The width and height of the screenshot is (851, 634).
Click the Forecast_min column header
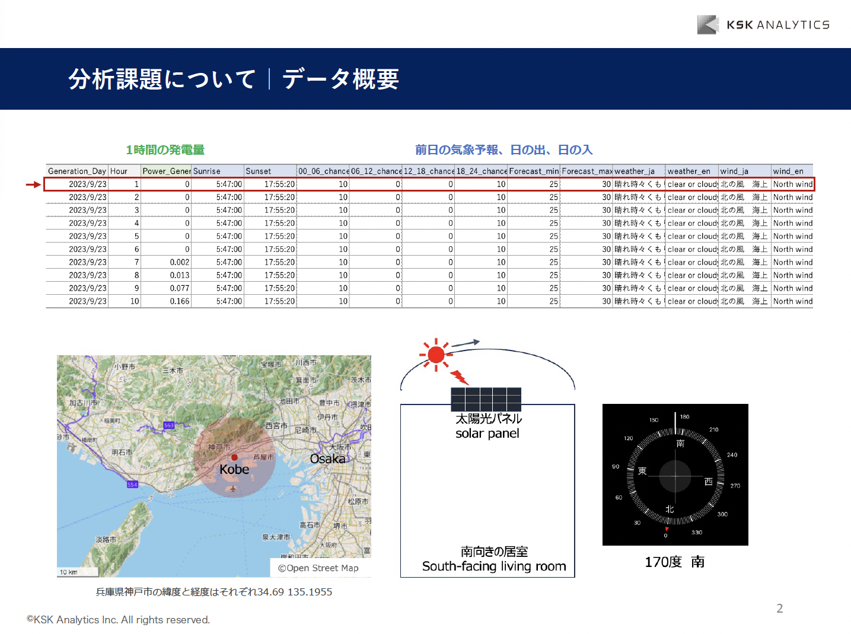(x=534, y=171)
